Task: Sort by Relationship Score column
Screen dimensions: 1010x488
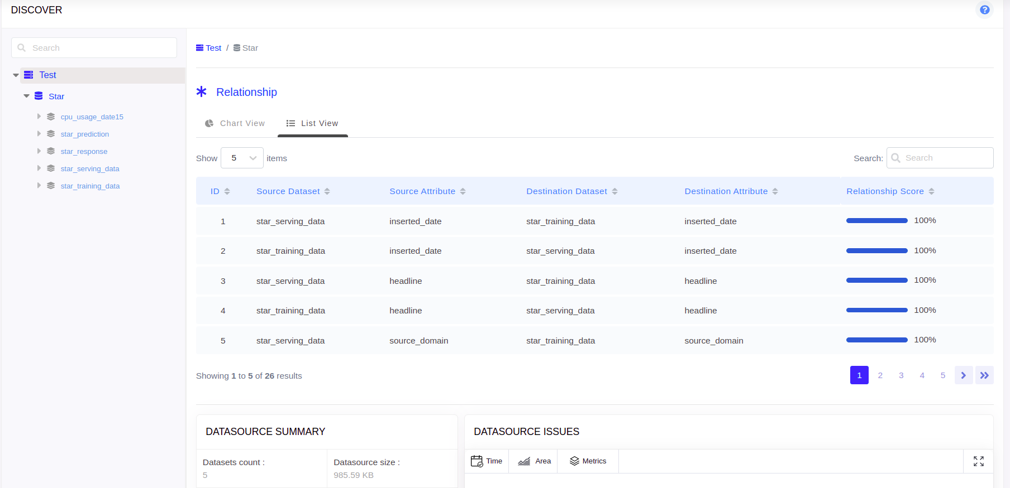Action: (890, 191)
